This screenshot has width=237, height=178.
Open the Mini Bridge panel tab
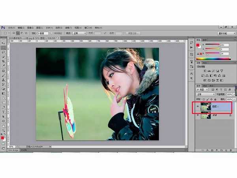[13, 151]
